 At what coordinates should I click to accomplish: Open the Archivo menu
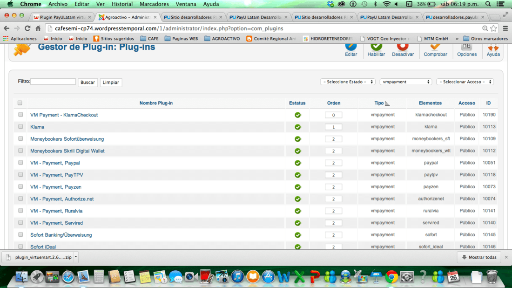(x=58, y=4)
